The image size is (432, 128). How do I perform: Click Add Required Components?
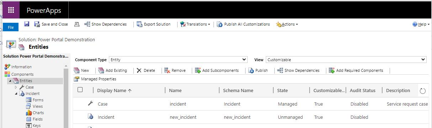(x=356, y=70)
